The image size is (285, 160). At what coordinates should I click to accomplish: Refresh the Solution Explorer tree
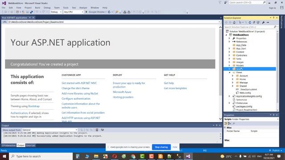click(x=250, y=23)
